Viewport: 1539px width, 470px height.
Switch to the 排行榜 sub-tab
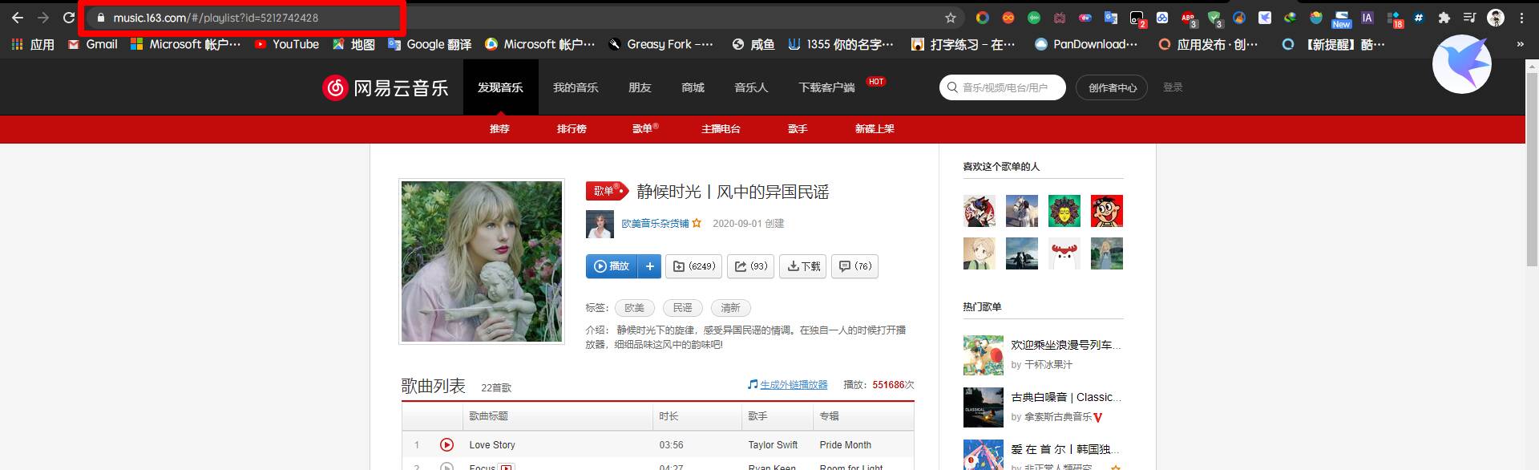572,129
